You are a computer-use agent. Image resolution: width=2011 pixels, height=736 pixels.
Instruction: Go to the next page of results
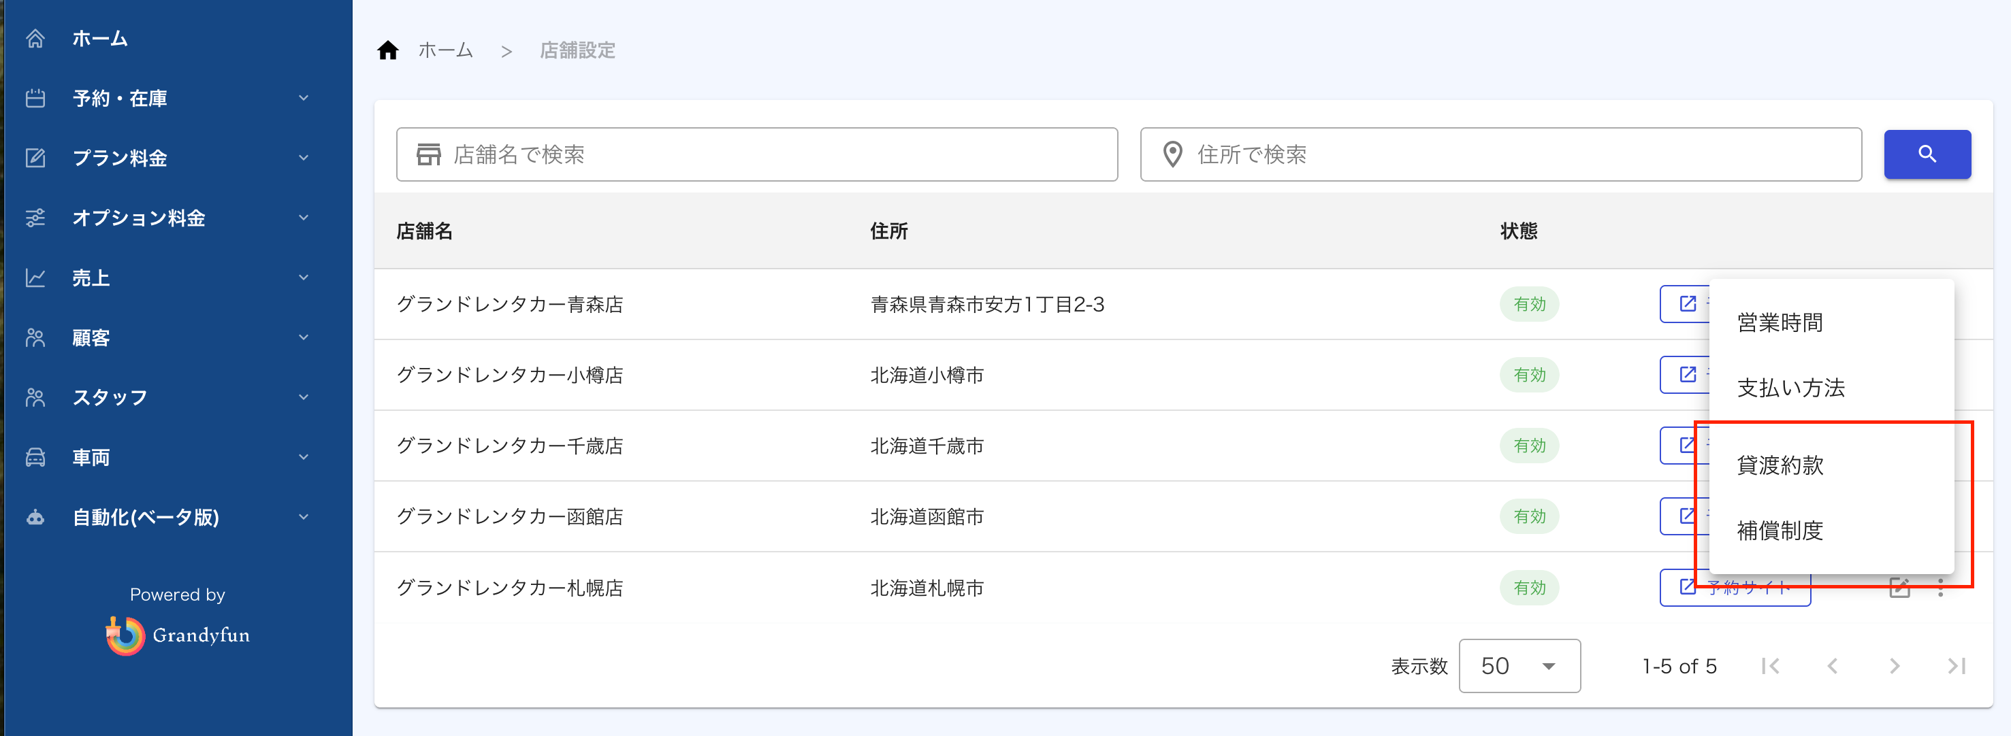click(1894, 666)
